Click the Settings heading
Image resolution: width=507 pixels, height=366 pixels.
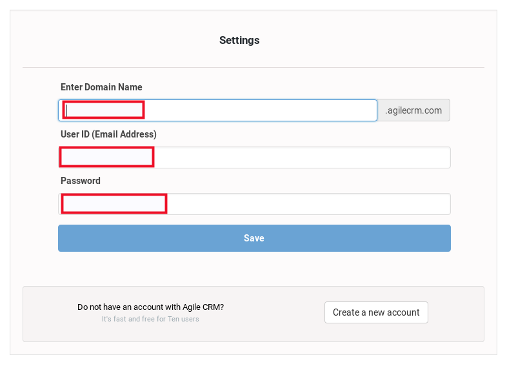pyautogui.click(x=239, y=40)
